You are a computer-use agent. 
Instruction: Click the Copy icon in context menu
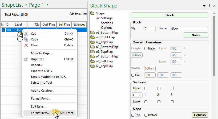(26, 39)
